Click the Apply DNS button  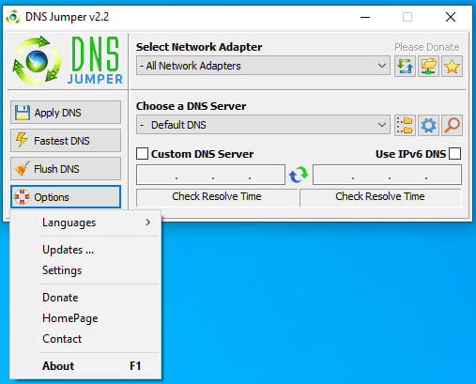click(x=66, y=113)
